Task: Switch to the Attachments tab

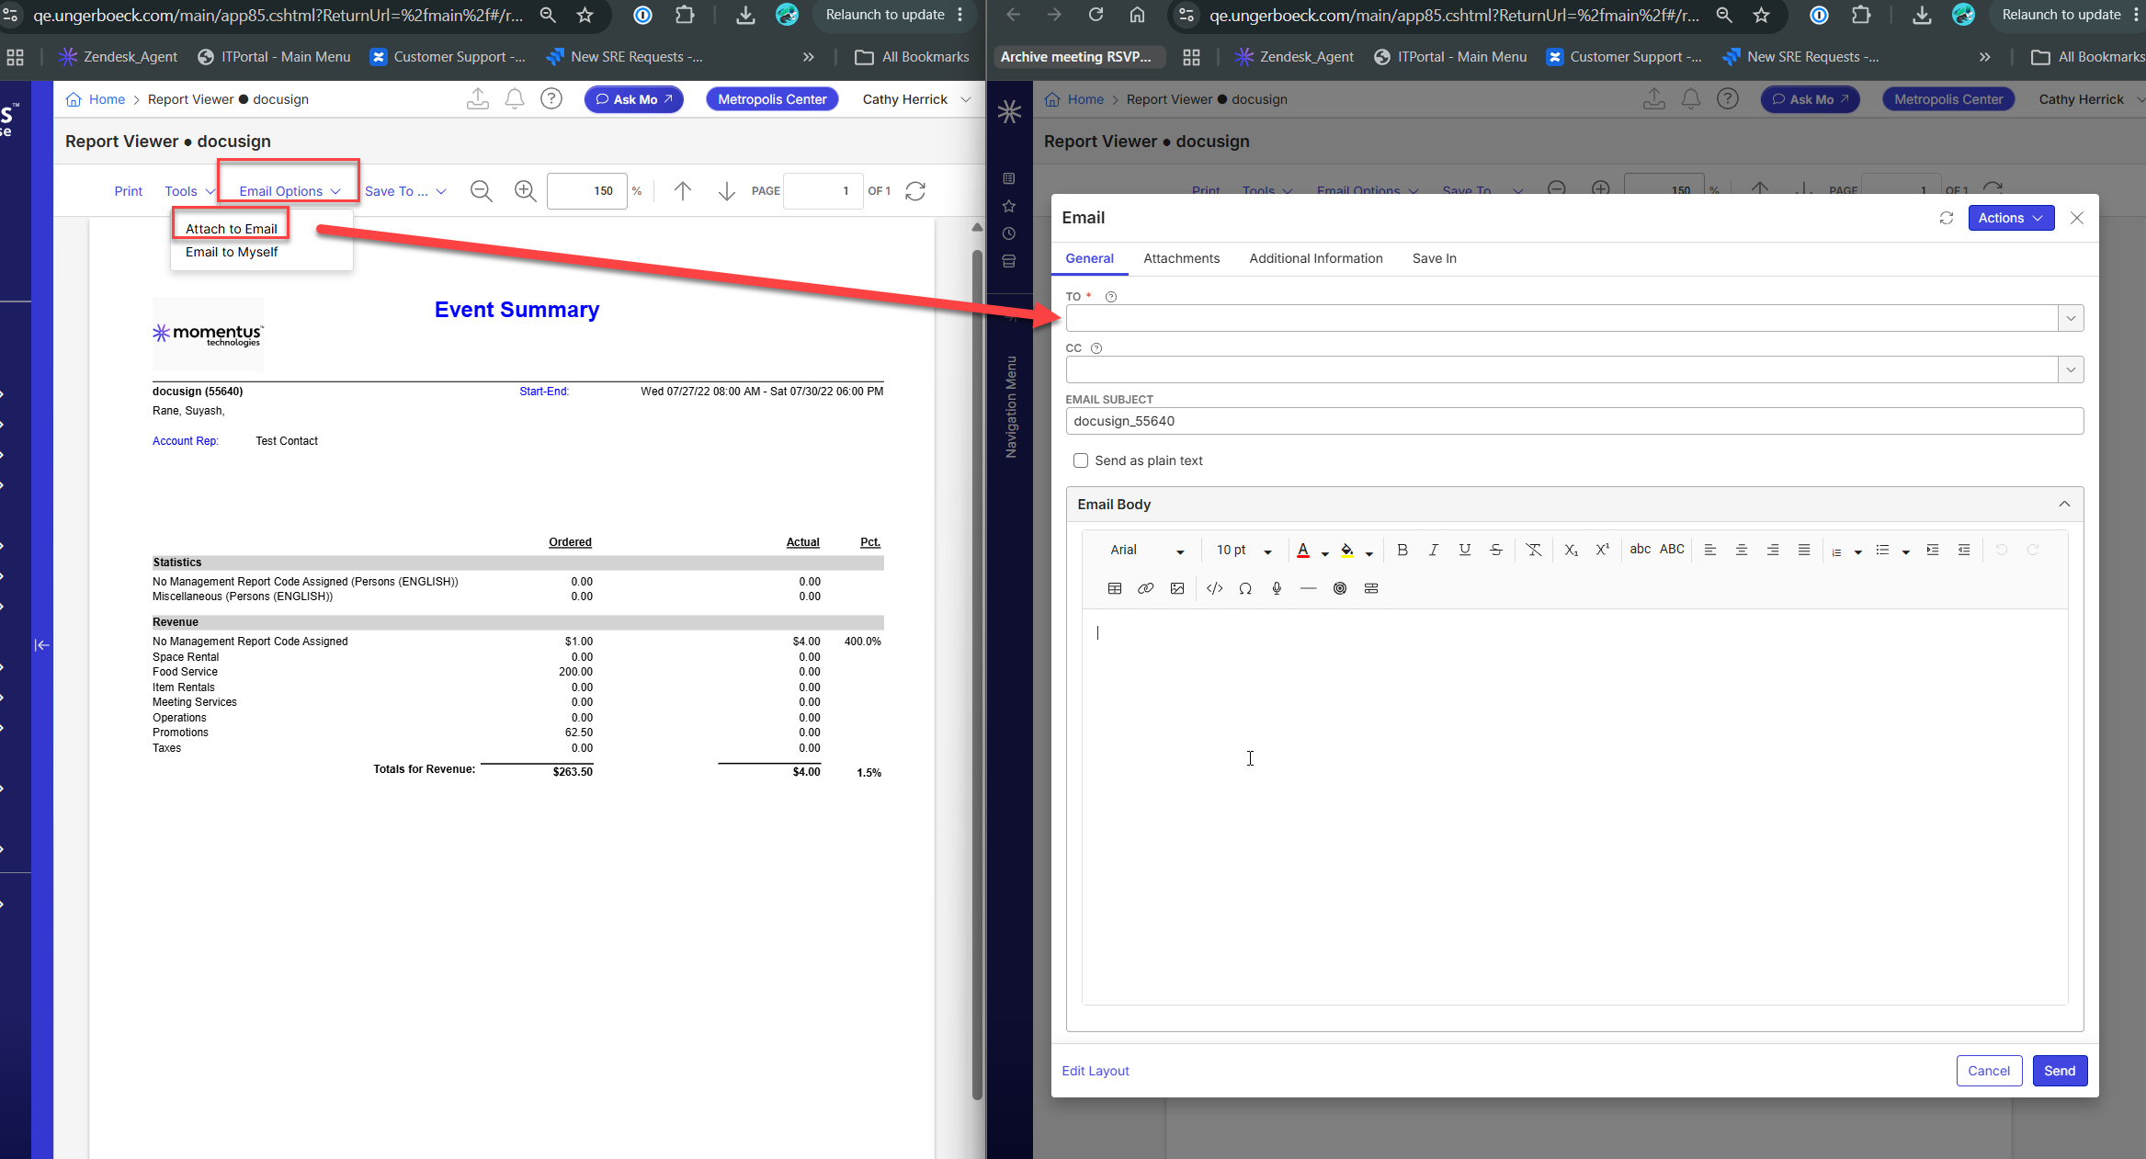Action: coord(1182,258)
